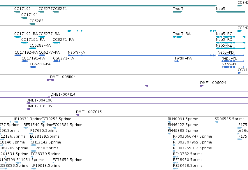Select the EC30253.5prime EST
The image size is (248, 170).
click(x=43, y=122)
